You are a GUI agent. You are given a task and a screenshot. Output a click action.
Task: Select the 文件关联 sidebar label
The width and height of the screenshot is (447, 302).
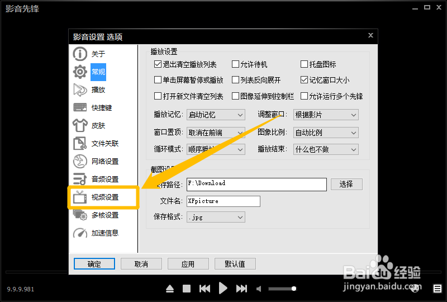105,144
